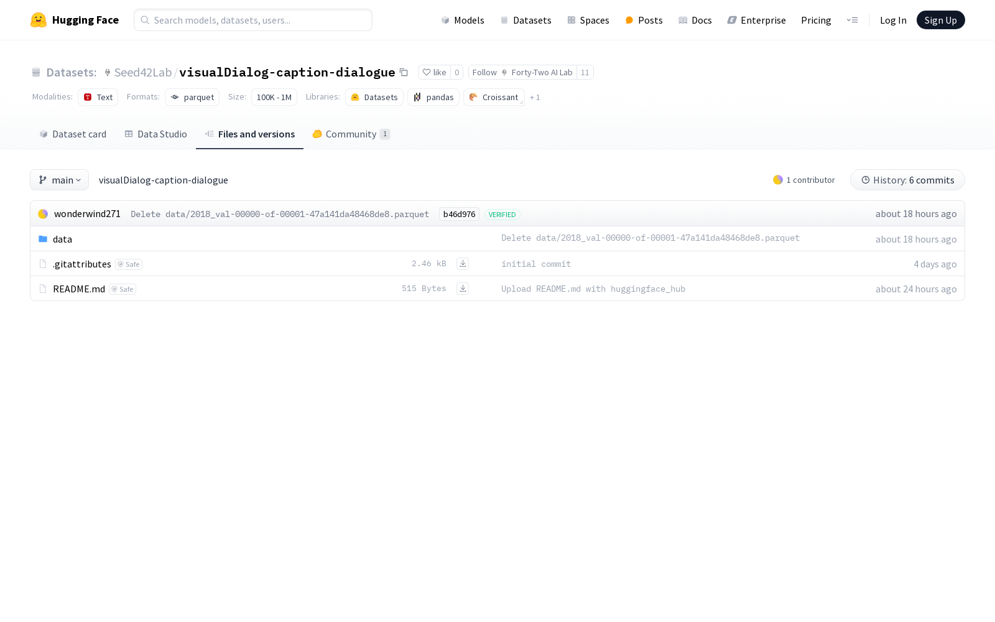The width and height of the screenshot is (995, 622).
Task: Click the Sign Up button
Action: (940, 19)
